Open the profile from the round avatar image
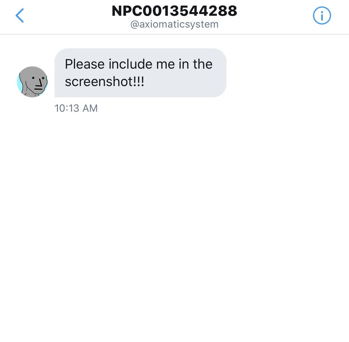The width and height of the screenshot is (349, 342). (x=32, y=82)
